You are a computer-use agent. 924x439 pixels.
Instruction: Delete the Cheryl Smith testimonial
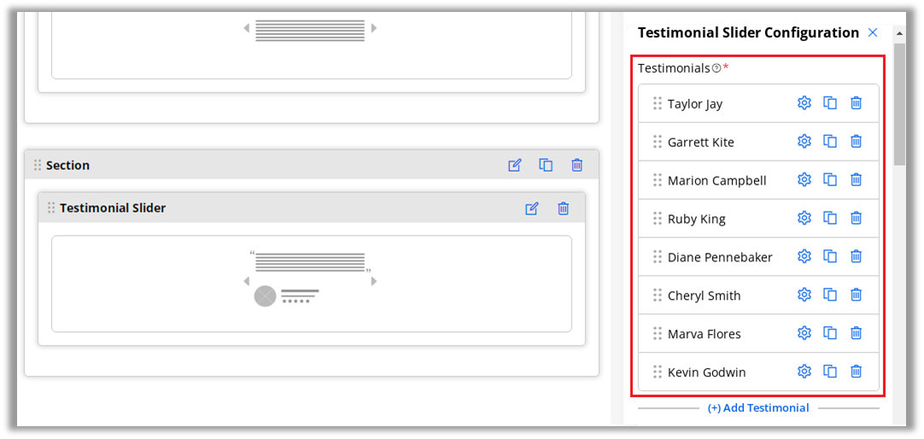(x=856, y=296)
